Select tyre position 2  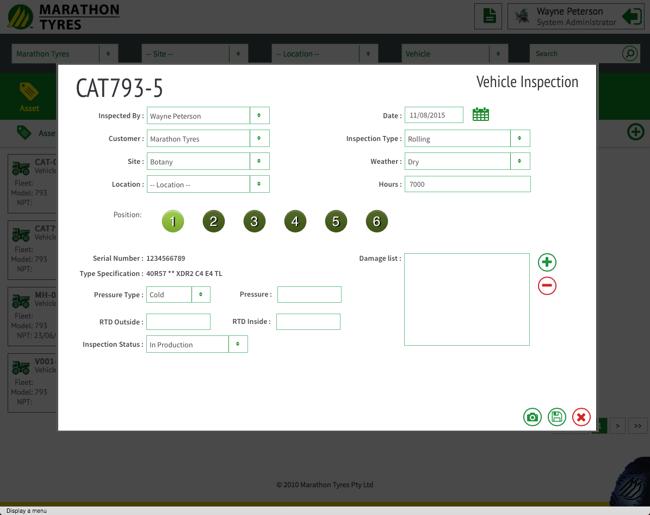pyautogui.click(x=214, y=222)
